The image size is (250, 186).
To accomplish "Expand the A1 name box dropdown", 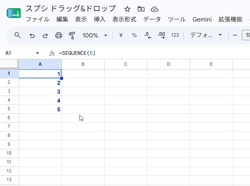I will click(37, 53).
